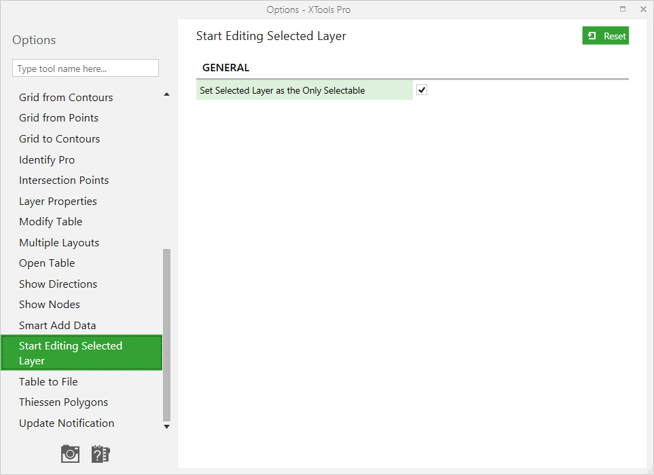Click the tool list scrollbar thumb
The width and height of the screenshot is (654, 475).
[167, 335]
